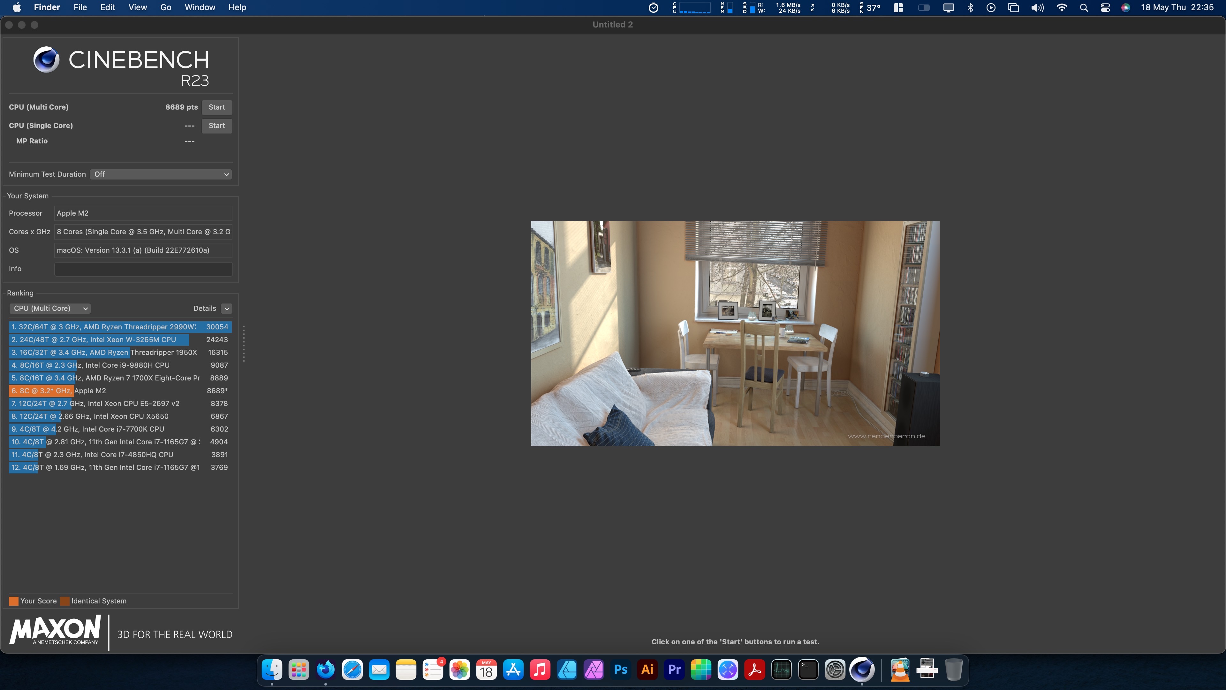
Task: Open the CPU (Multi Core) ranking dropdown
Action: click(x=50, y=309)
